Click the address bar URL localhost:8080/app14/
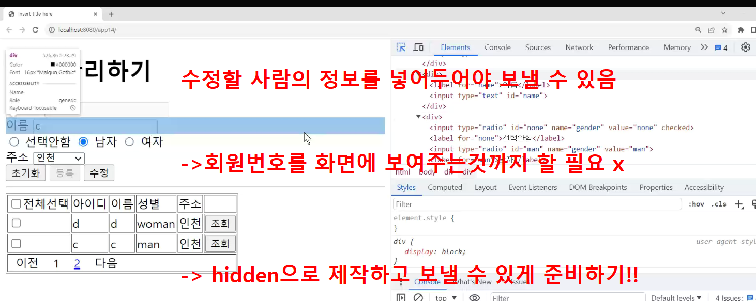756x301 pixels. tap(87, 30)
